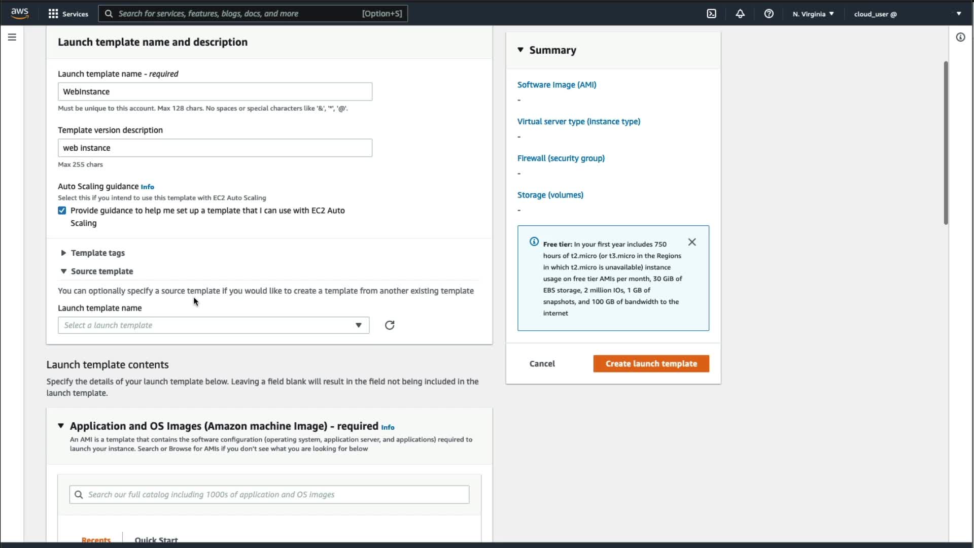The width and height of the screenshot is (974, 548).
Task: Open the N. Virginia region menu
Action: 813,14
